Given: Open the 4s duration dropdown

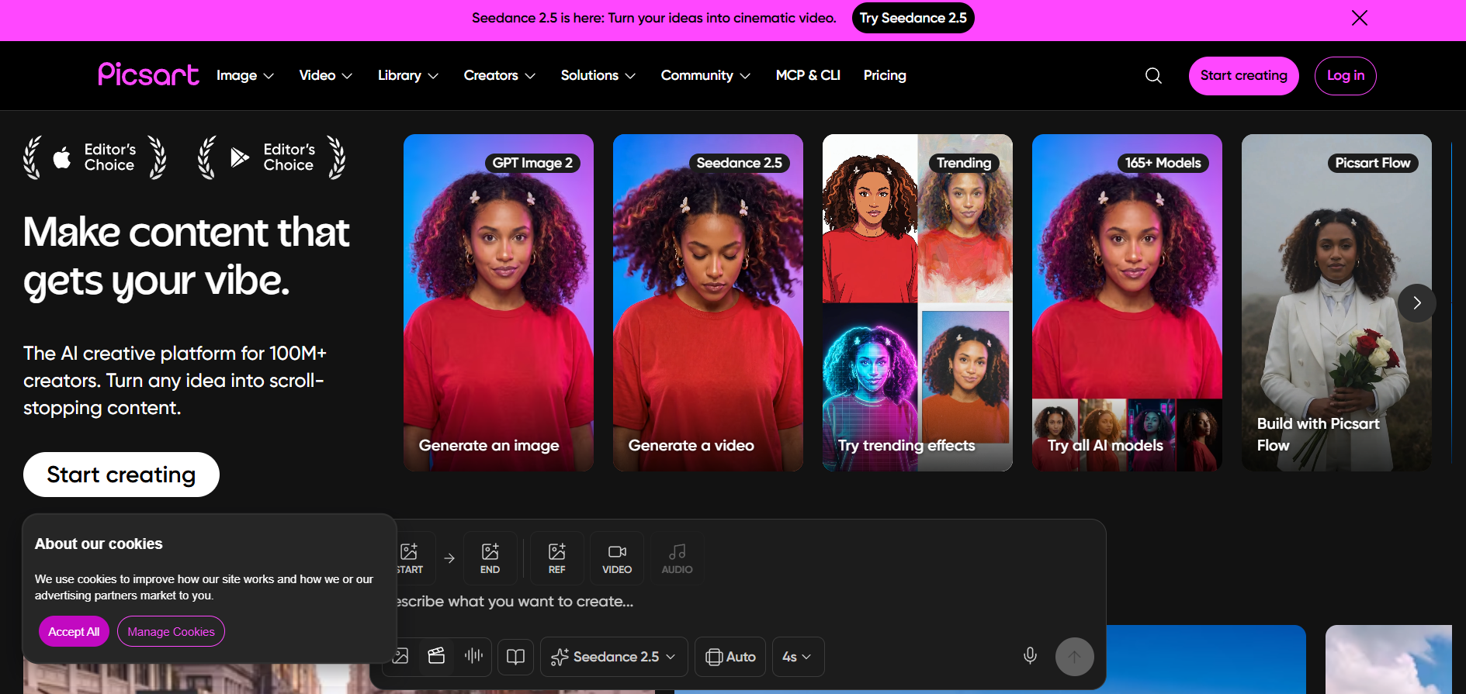Looking at the screenshot, I should point(797,657).
